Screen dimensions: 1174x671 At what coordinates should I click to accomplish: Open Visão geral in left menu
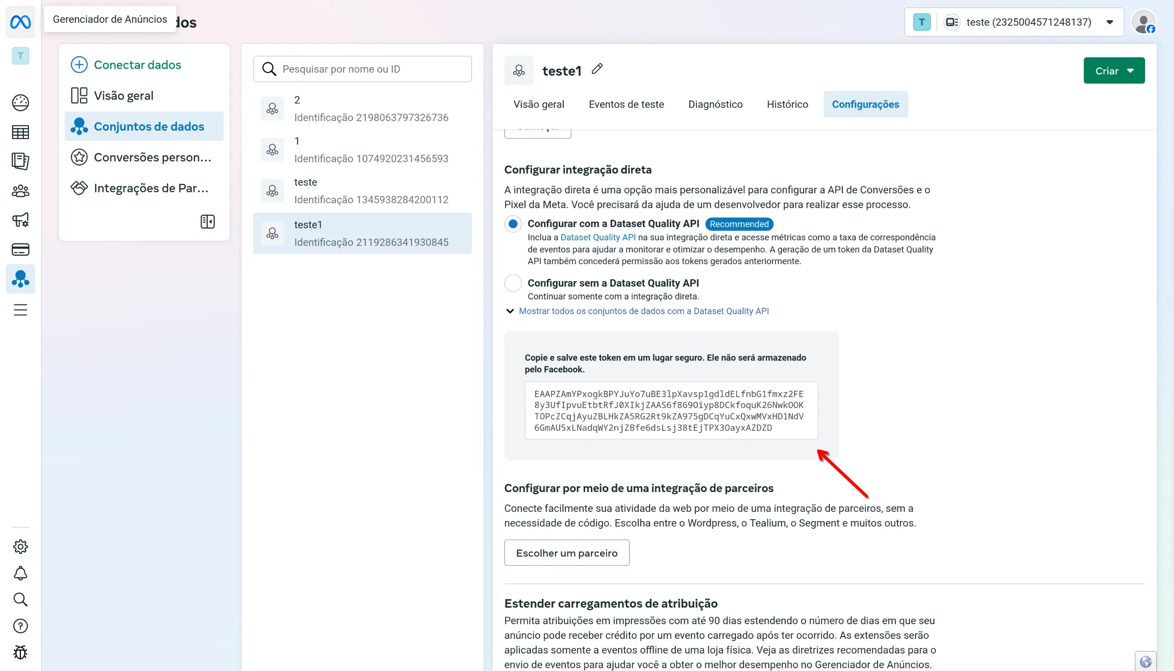(x=144, y=95)
